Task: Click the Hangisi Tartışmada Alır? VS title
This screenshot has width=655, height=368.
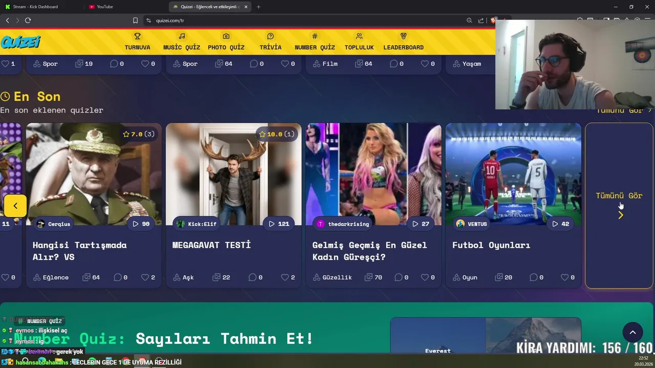Action: click(79, 251)
